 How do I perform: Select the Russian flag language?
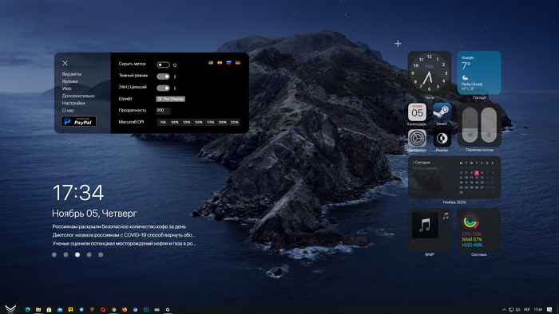pyautogui.click(x=229, y=63)
